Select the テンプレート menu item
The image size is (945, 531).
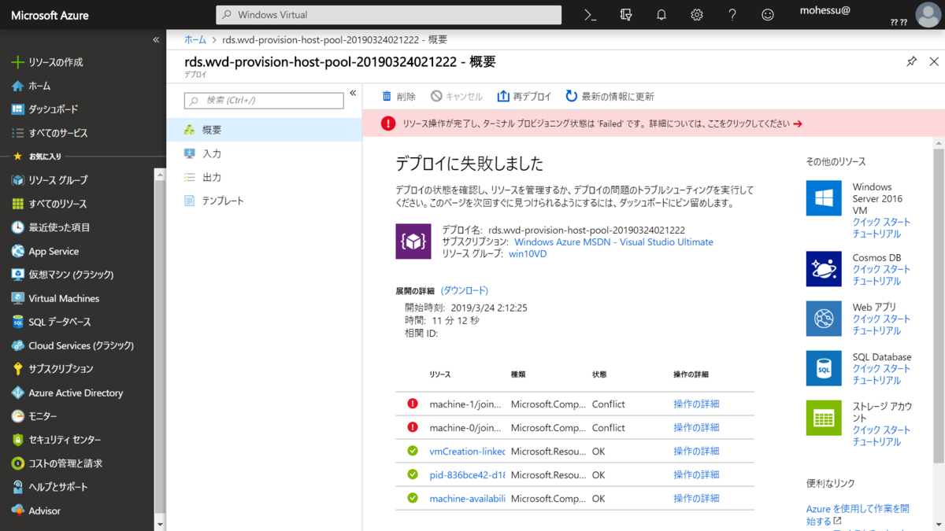point(265,201)
